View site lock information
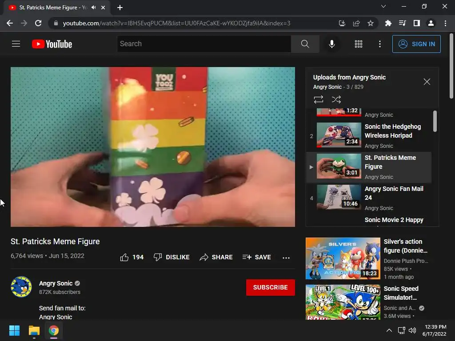This screenshot has width=455, height=341. tap(56, 23)
